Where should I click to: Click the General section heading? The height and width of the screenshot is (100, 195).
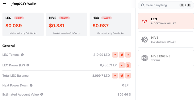pyautogui.click(x=8, y=46)
